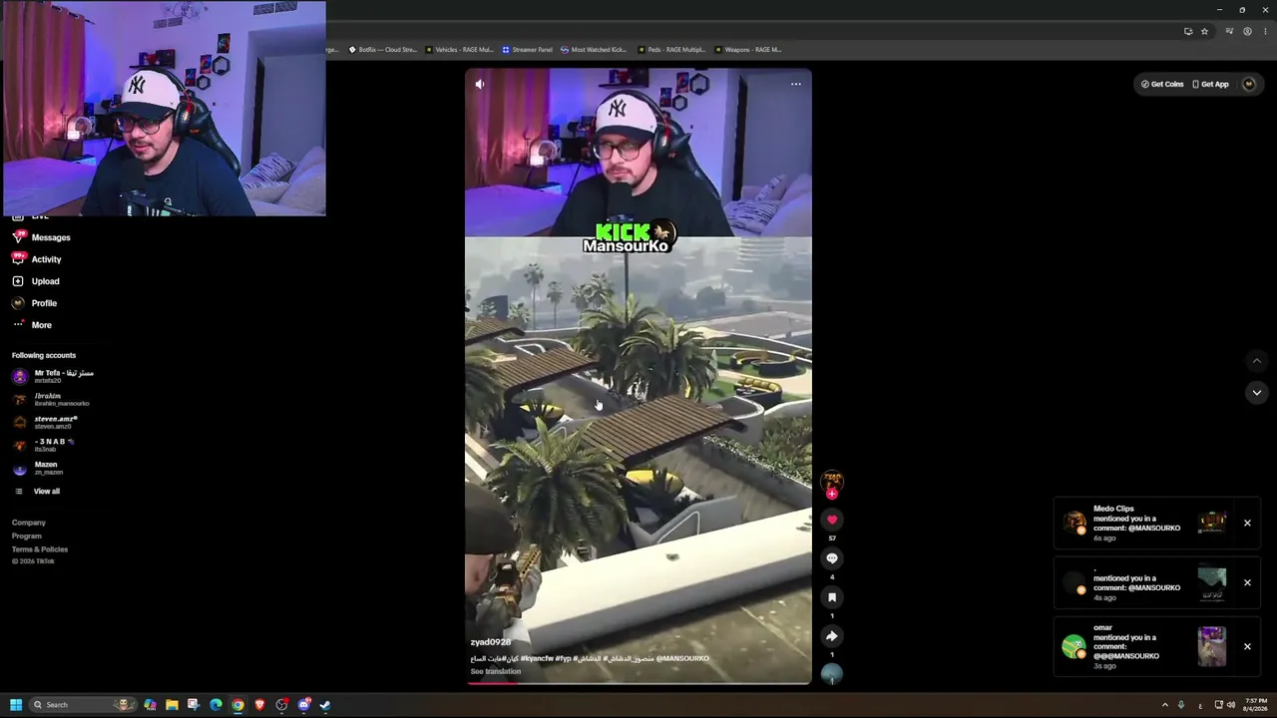Open Medo Clips avatar in notification
This screenshot has width=1277, height=718.
pyautogui.click(x=1073, y=522)
